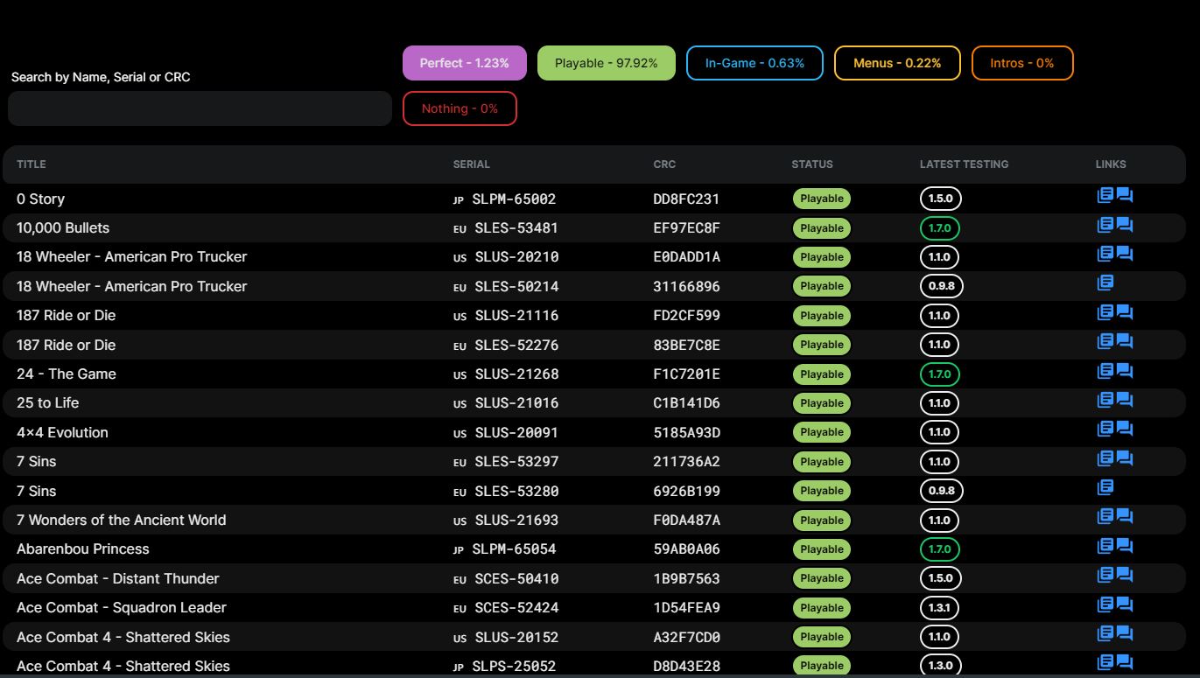Select the 24 - The Game title

[x=67, y=374]
